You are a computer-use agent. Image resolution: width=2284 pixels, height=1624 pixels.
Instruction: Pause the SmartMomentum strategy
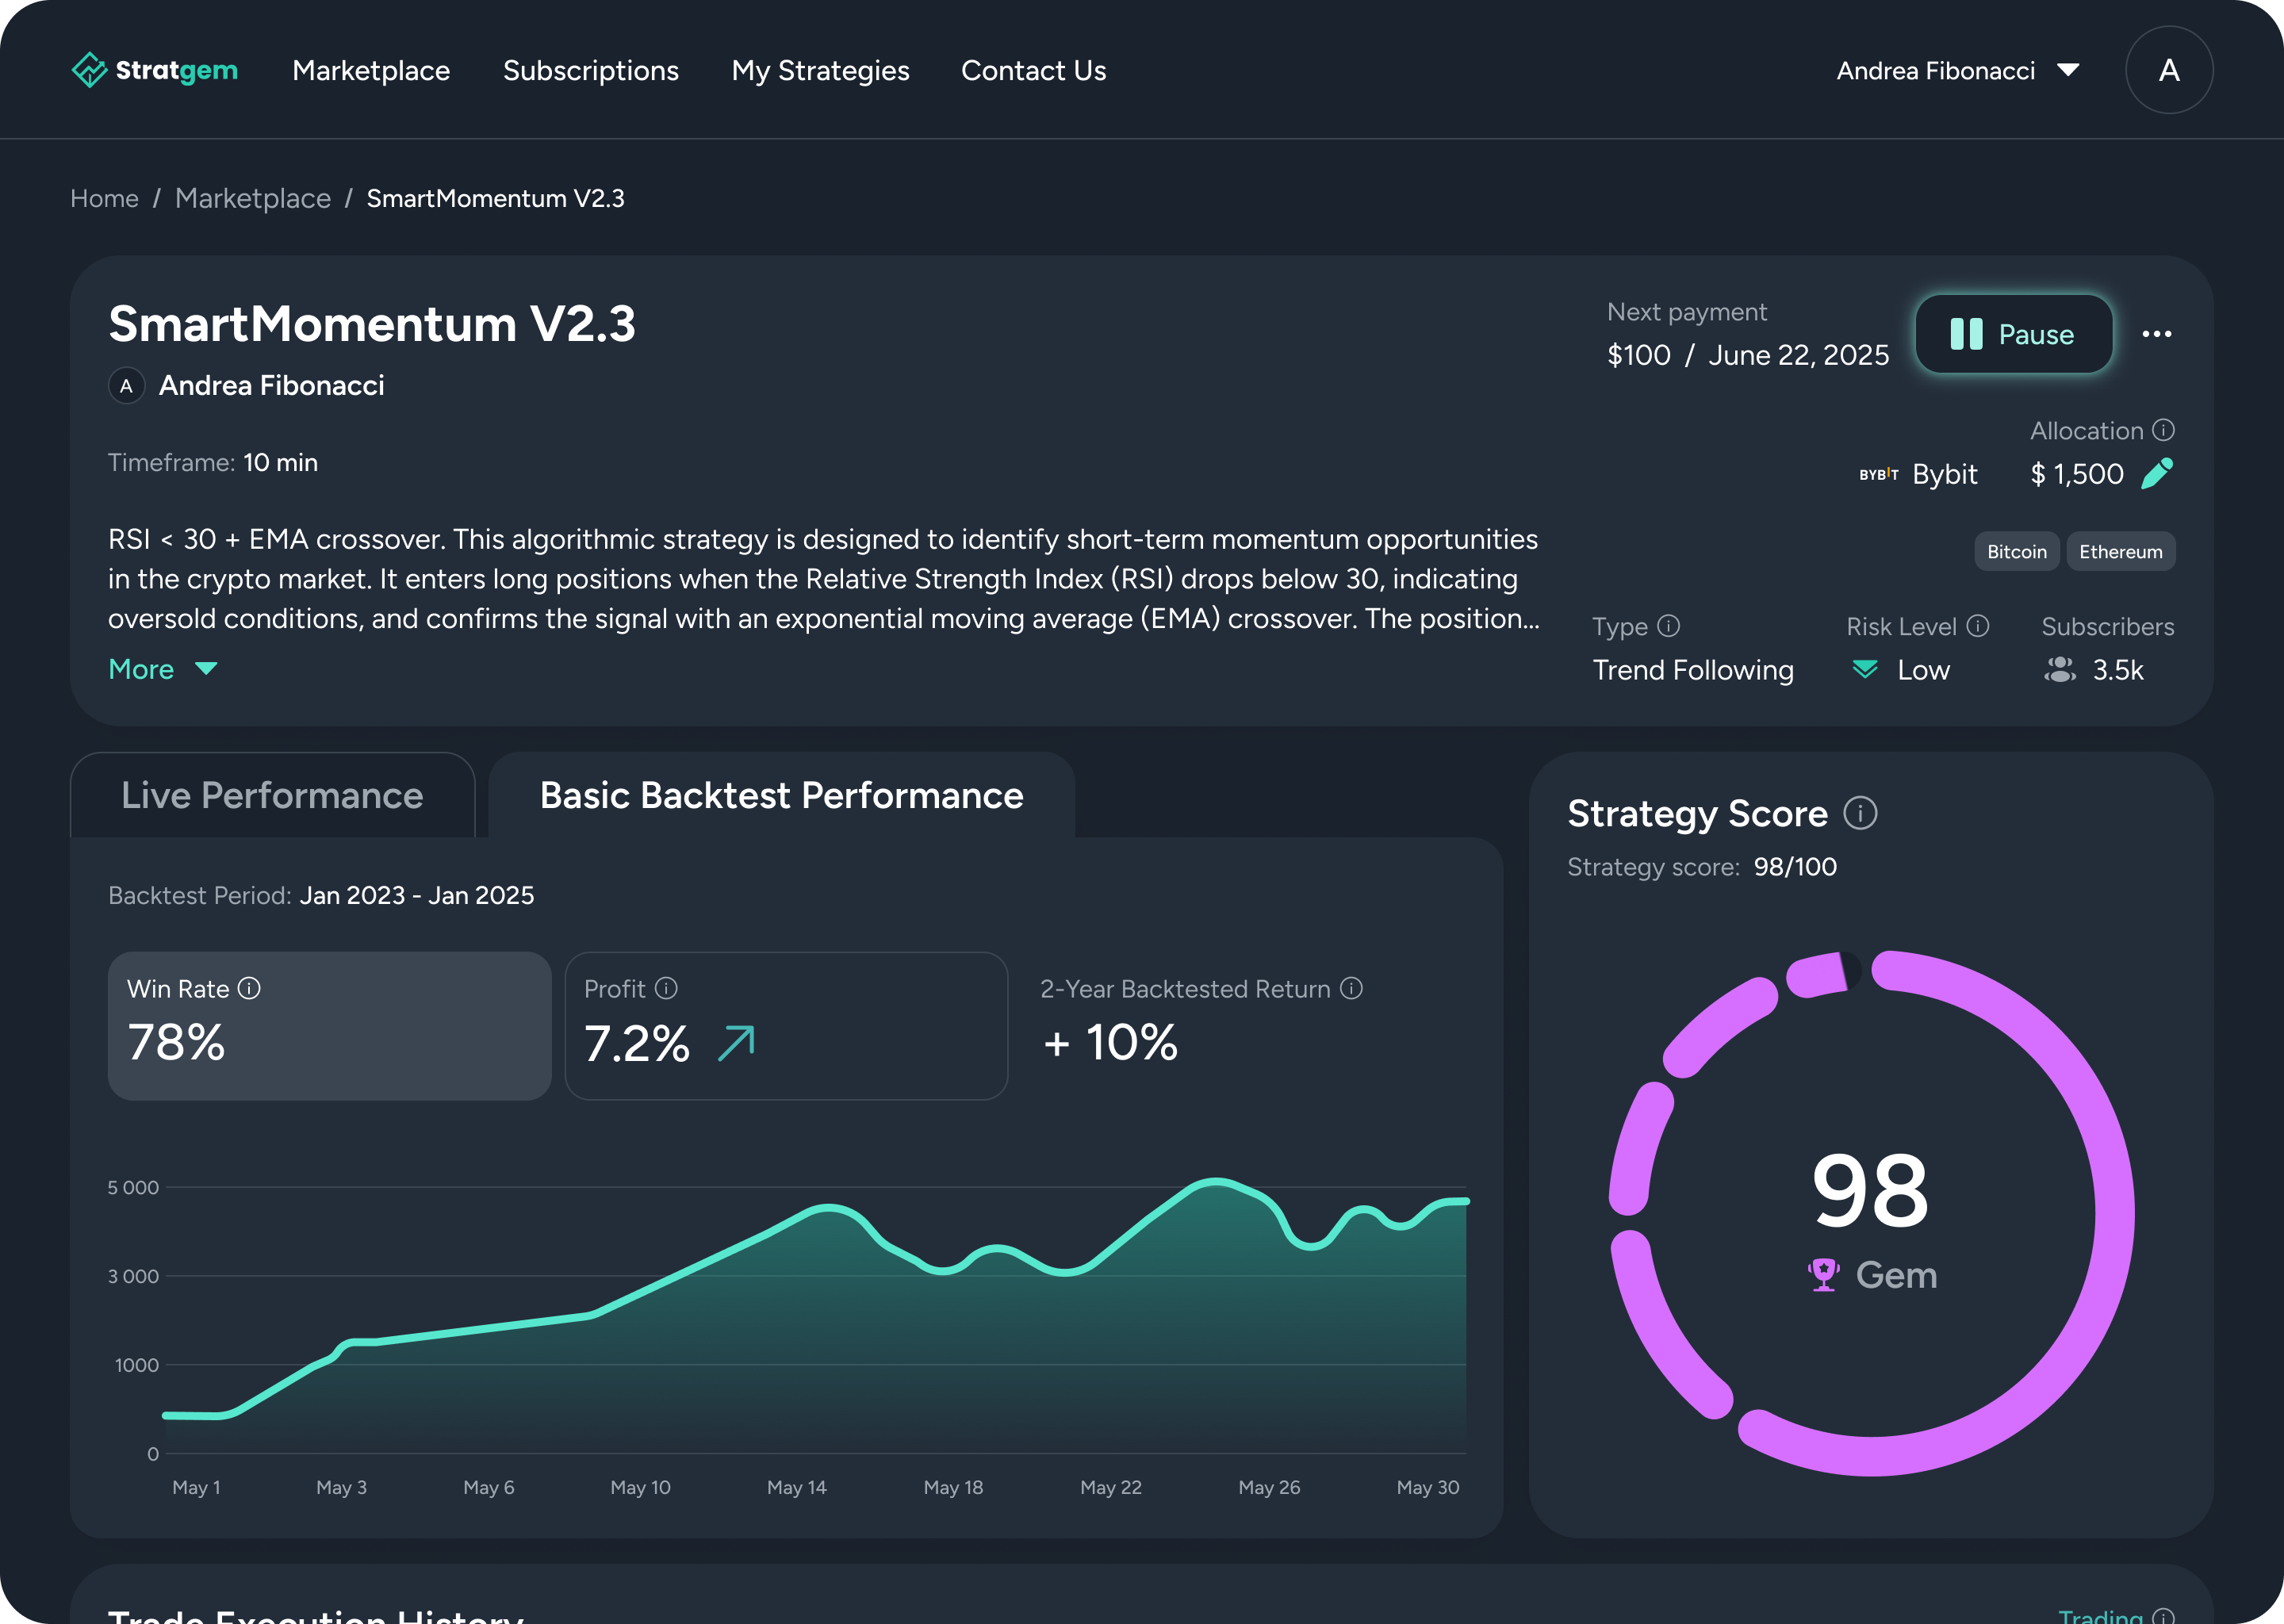pos(2013,334)
